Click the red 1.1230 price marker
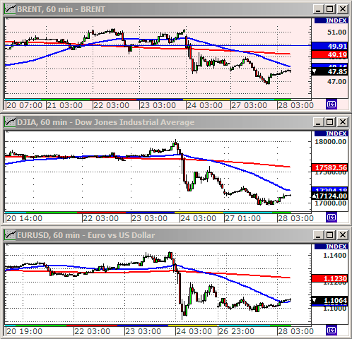The height and width of the screenshot is (339, 352). pyautogui.click(x=329, y=278)
